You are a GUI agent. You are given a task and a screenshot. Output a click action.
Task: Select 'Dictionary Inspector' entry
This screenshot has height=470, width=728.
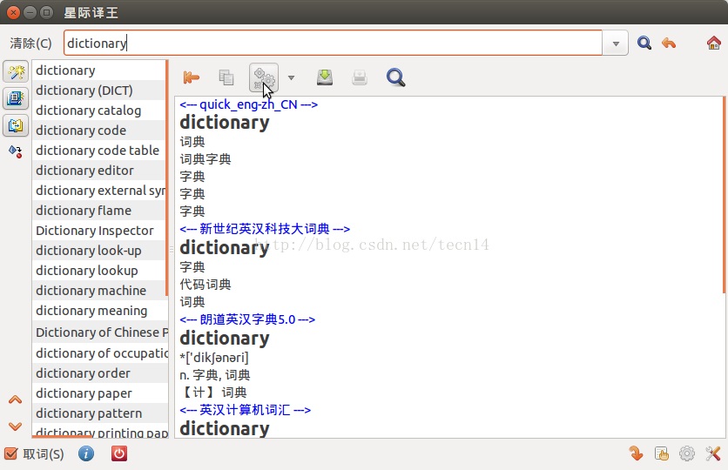[98, 230]
